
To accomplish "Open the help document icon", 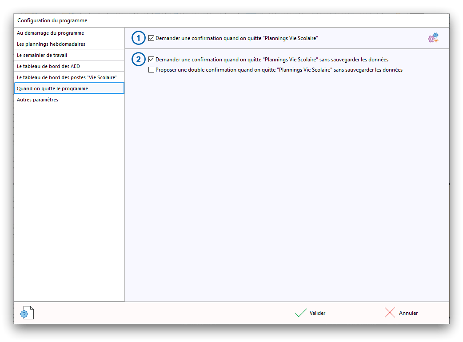I will pos(27,313).
